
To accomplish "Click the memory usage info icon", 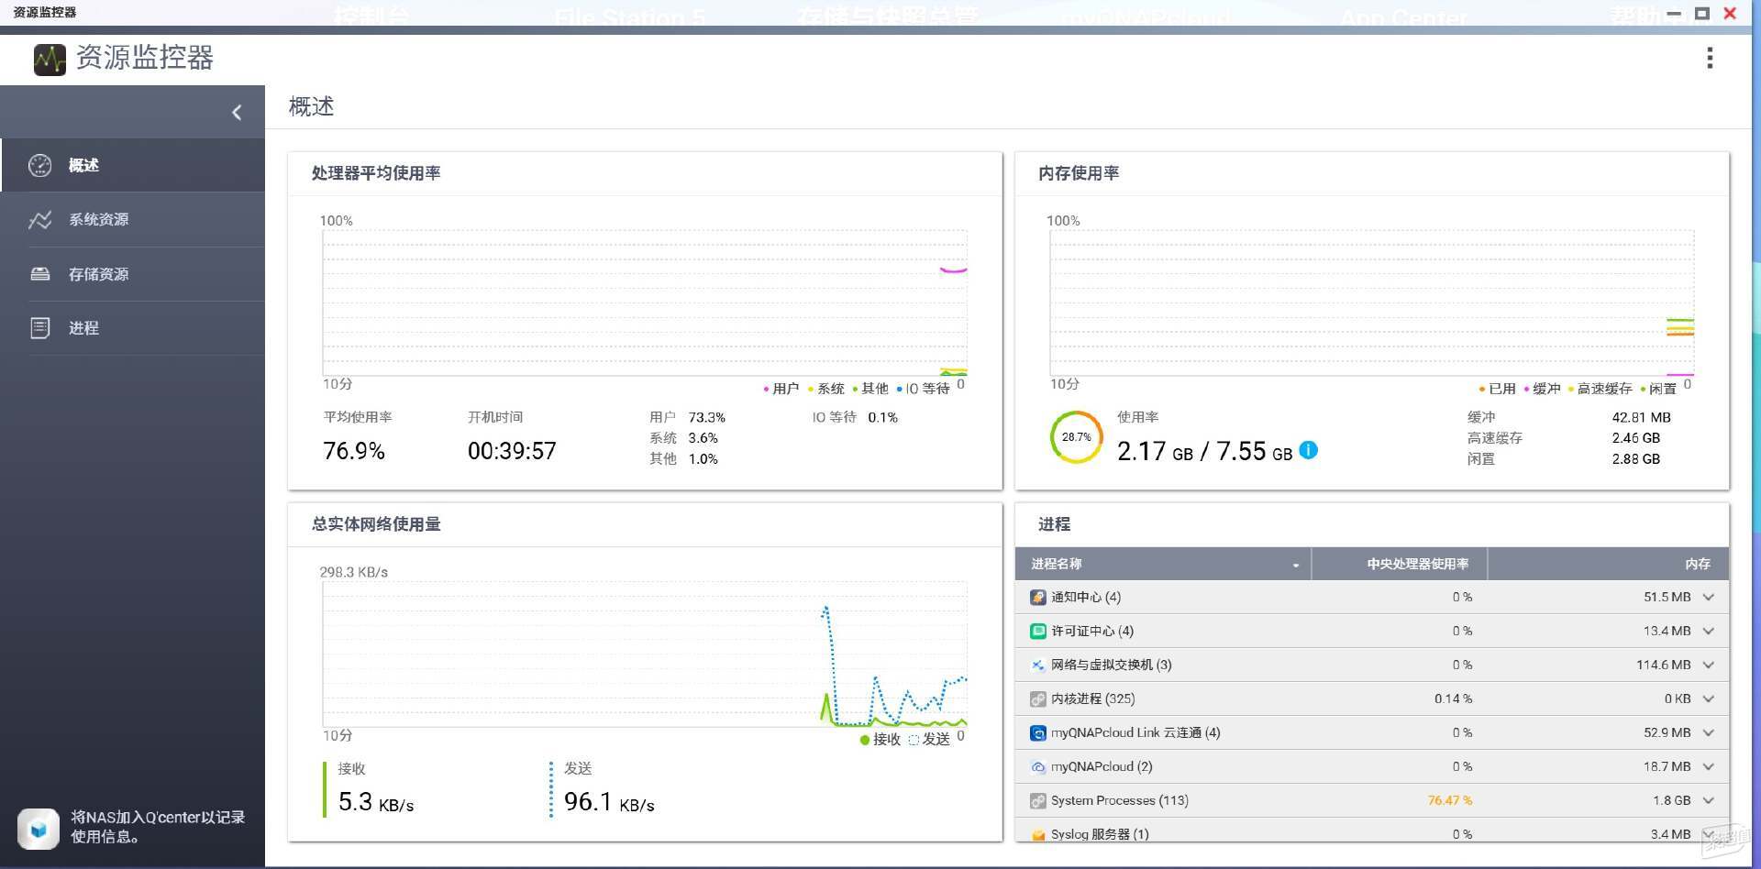I will [x=1309, y=450].
